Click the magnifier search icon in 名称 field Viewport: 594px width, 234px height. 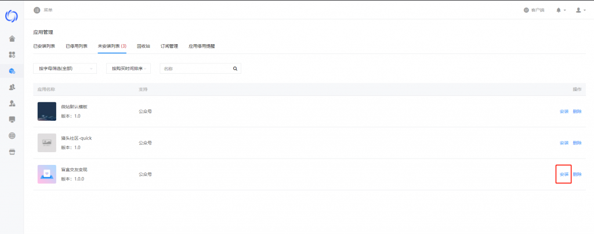[235, 69]
